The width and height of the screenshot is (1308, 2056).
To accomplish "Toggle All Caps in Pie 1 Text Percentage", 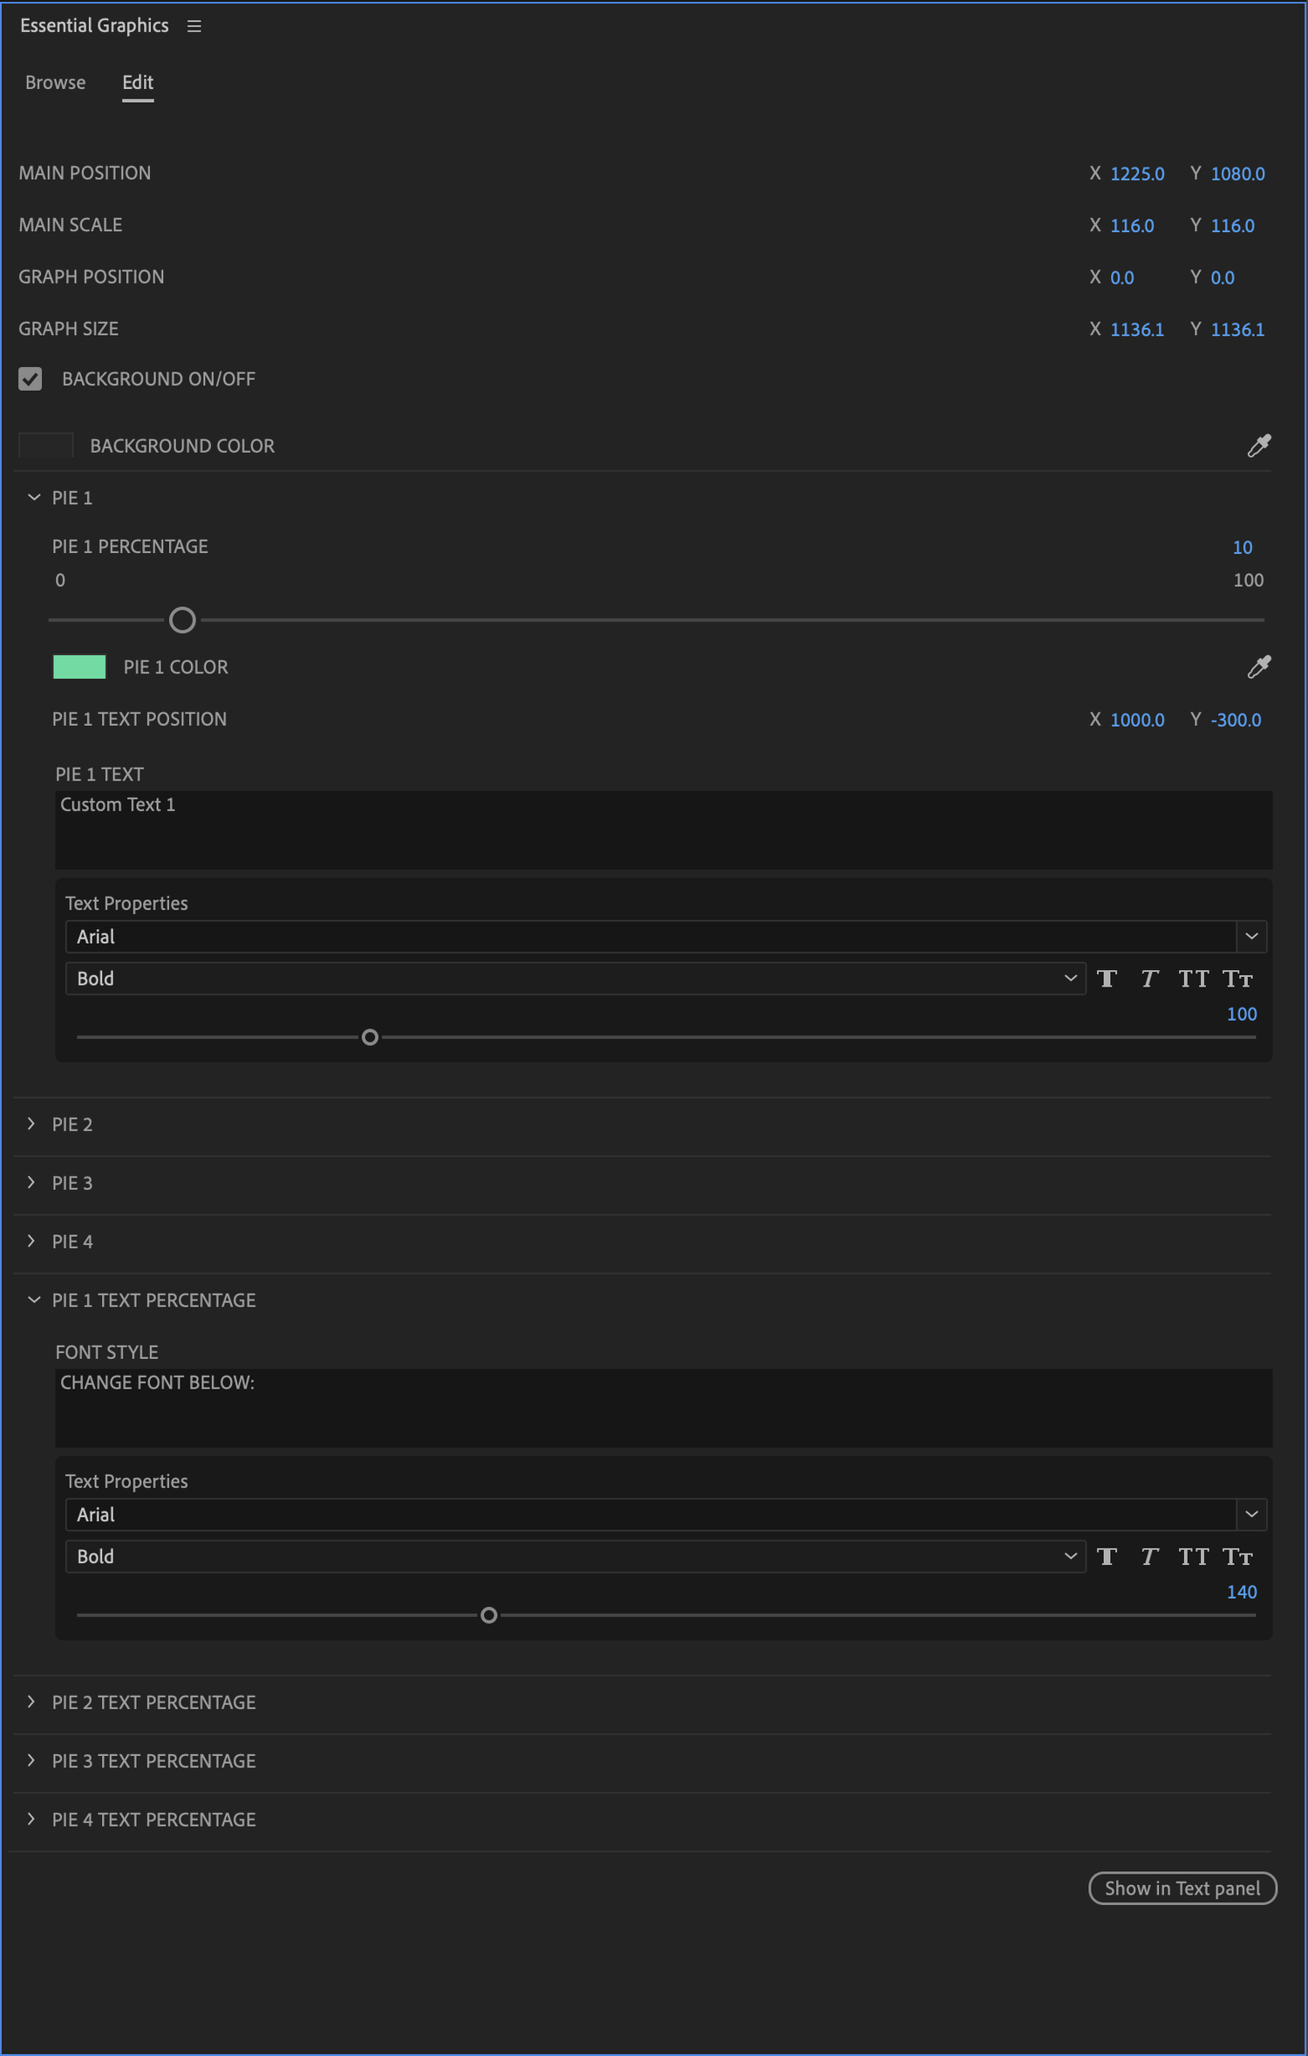I will pyautogui.click(x=1193, y=1557).
